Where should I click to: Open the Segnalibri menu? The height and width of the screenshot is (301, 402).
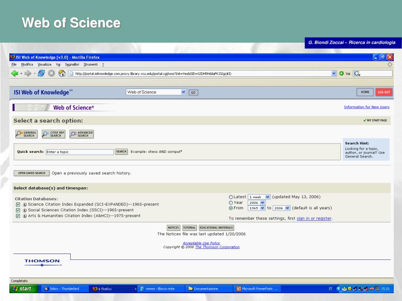coord(72,65)
